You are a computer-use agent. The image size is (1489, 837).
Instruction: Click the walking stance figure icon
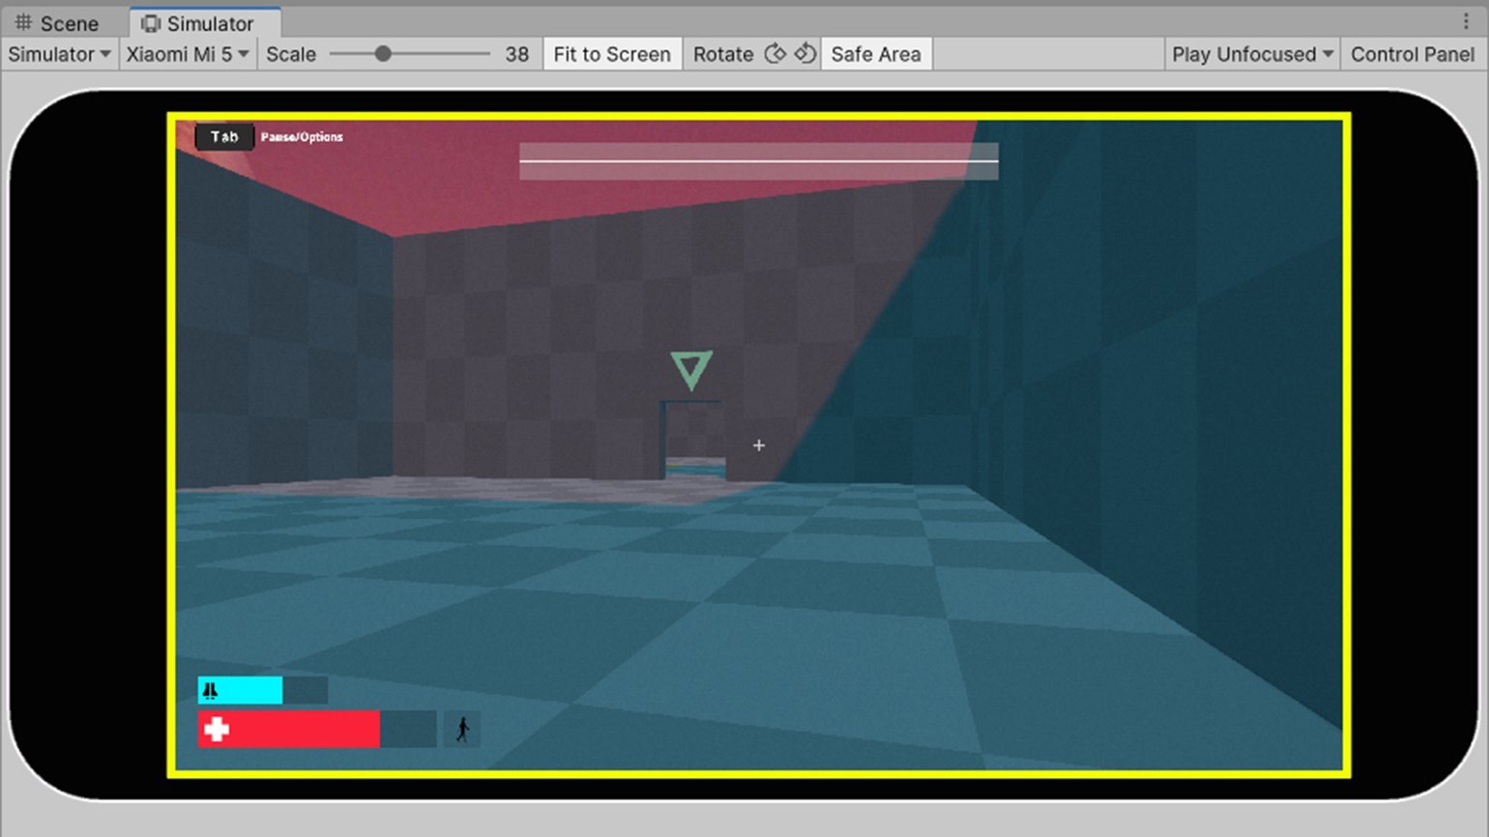point(462,730)
